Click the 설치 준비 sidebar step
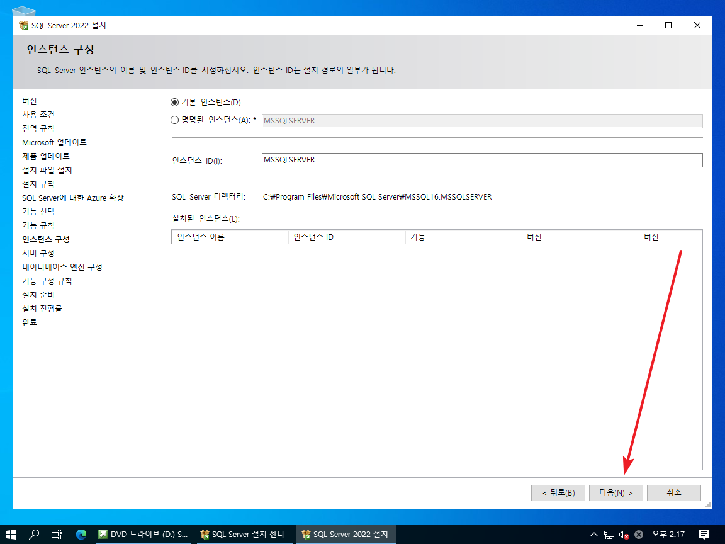 pos(38,295)
